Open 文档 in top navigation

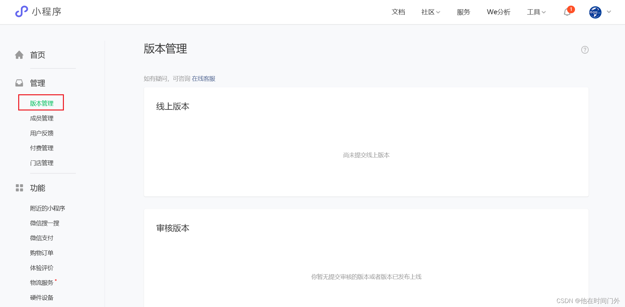pos(398,12)
